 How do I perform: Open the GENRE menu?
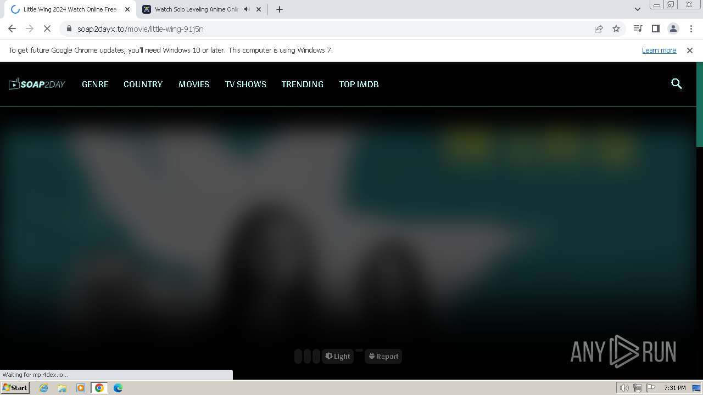click(95, 84)
